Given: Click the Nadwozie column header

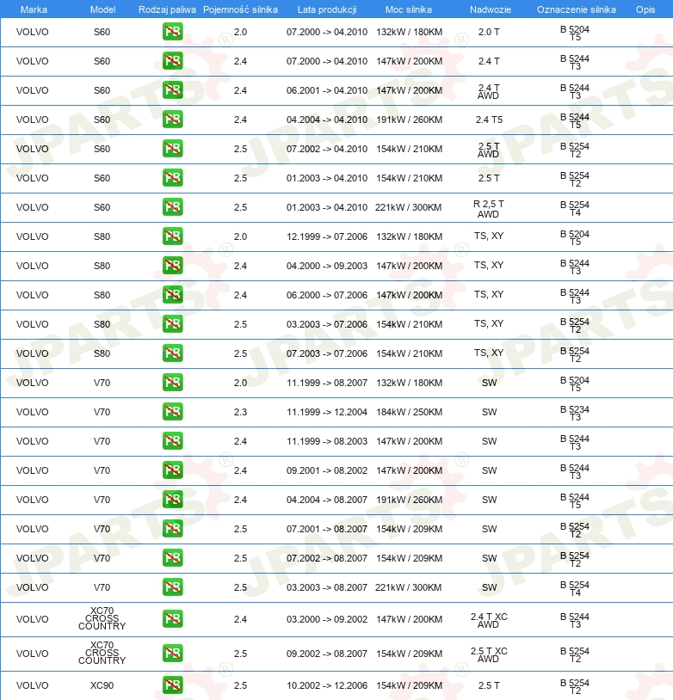Looking at the screenshot, I should point(491,9).
